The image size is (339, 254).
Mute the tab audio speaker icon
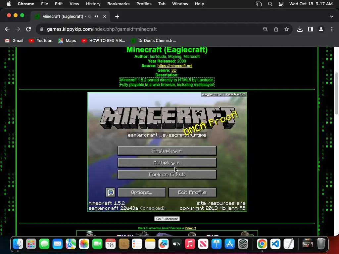click(x=96, y=17)
